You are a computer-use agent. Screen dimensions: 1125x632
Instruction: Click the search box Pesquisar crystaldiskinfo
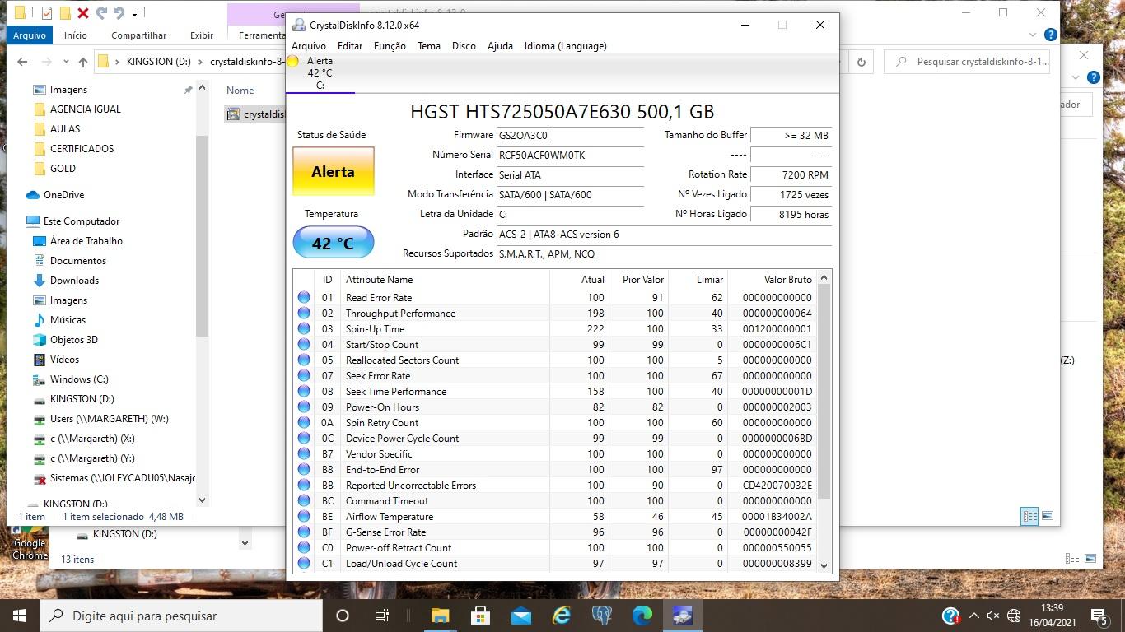(967, 62)
